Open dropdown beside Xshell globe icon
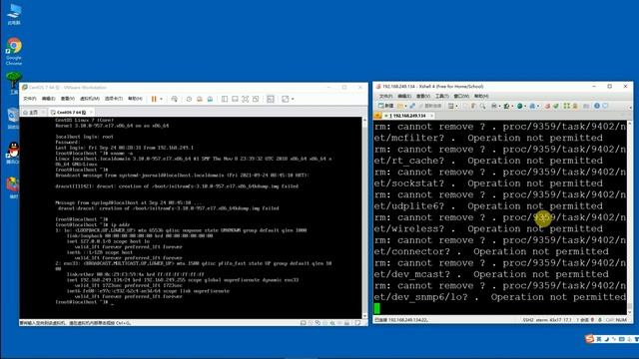The image size is (639, 359). [x=525, y=106]
